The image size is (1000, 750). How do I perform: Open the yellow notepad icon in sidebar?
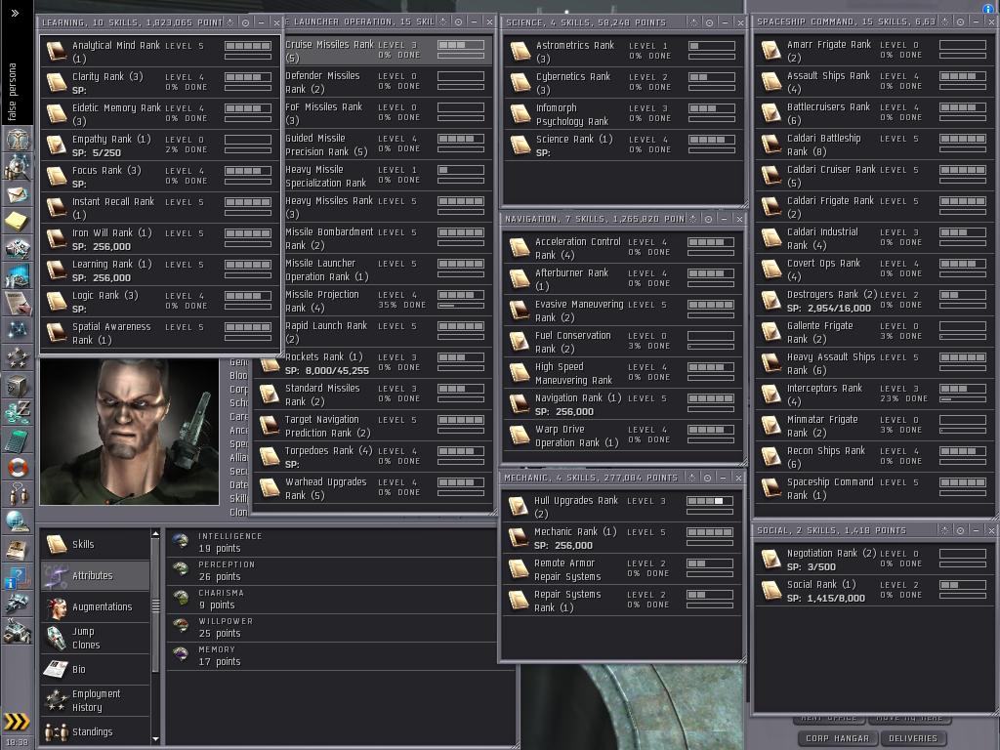point(18,222)
